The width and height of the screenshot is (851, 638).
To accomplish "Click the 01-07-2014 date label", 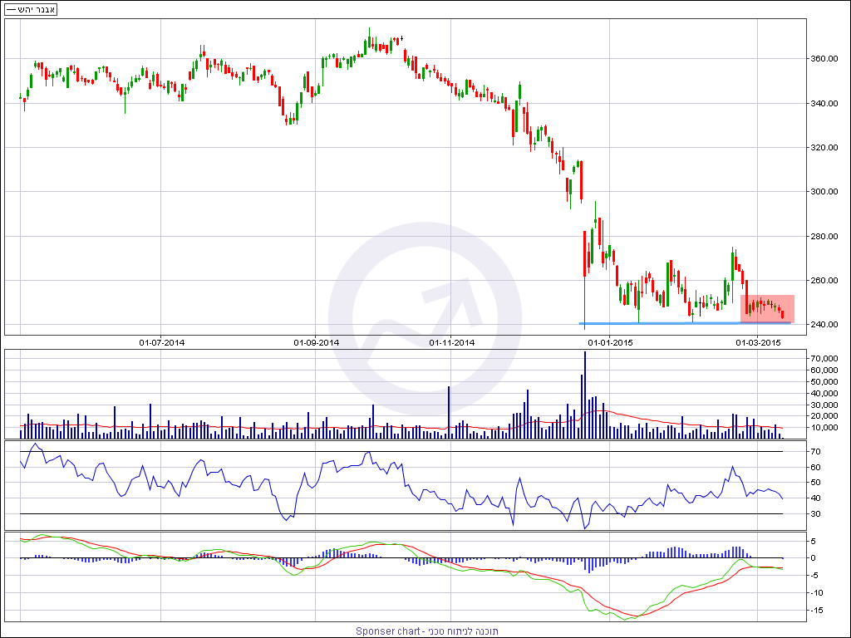I will 162,343.
